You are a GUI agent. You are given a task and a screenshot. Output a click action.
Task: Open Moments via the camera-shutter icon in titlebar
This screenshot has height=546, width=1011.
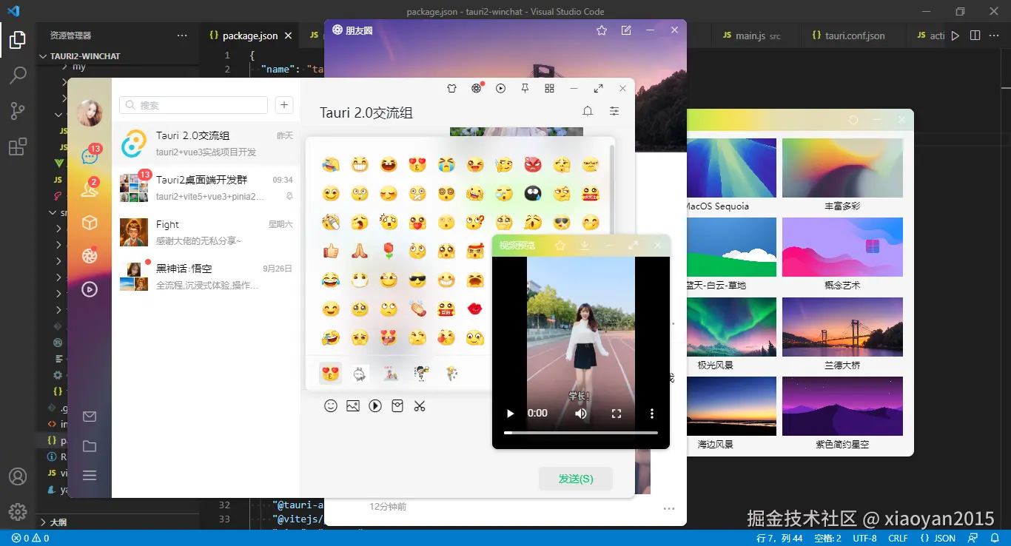pyautogui.click(x=477, y=87)
